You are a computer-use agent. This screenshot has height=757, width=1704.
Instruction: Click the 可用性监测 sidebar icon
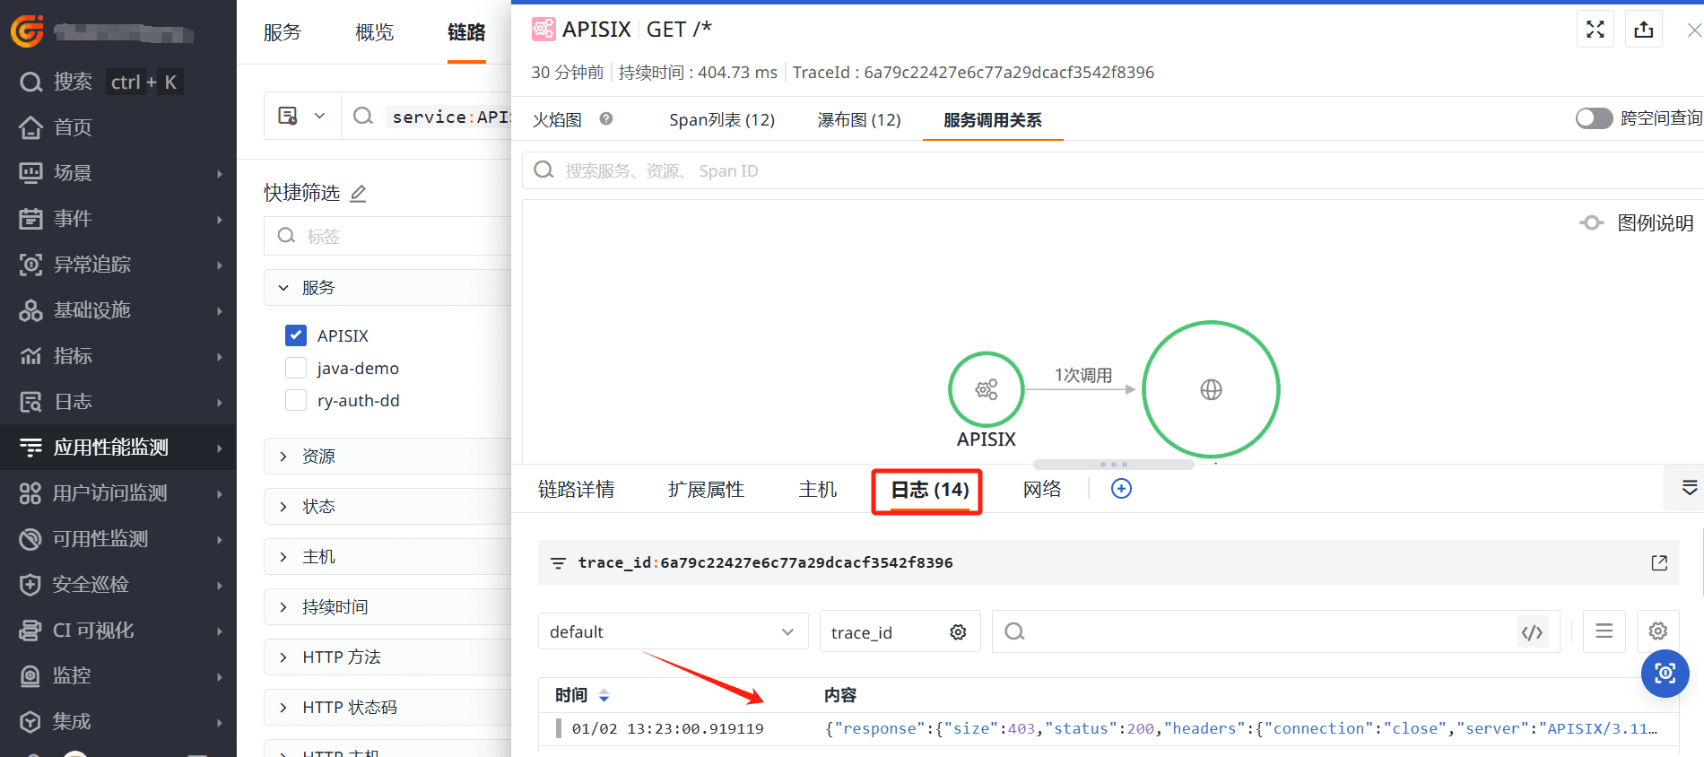[x=30, y=539]
